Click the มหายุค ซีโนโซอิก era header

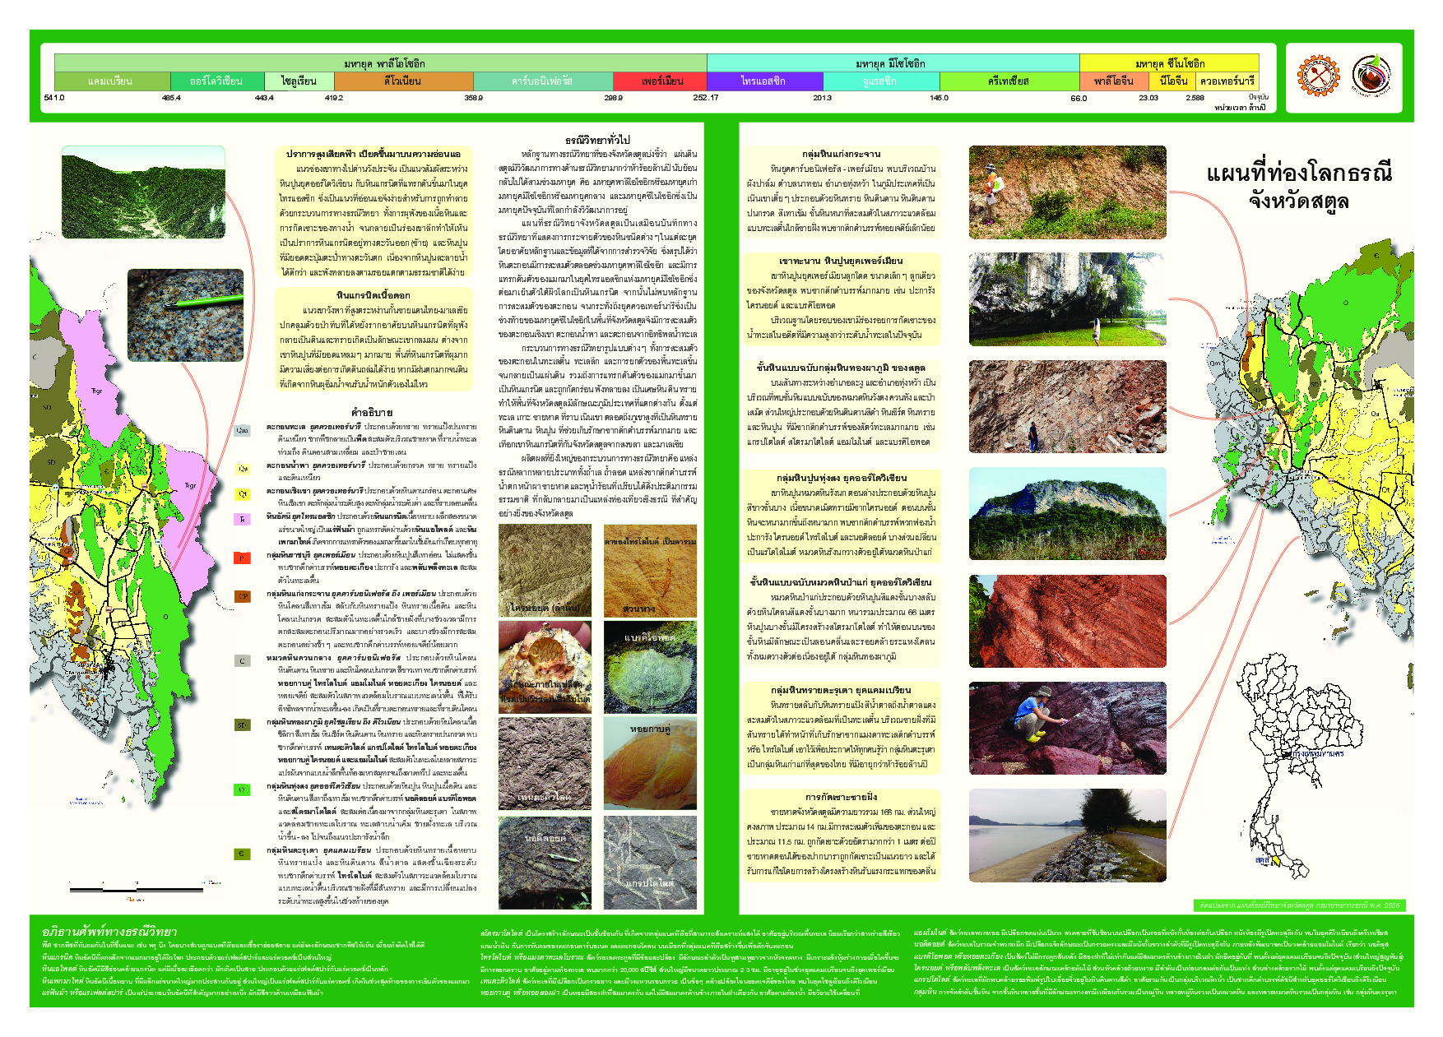pyautogui.click(x=1169, y=63)
